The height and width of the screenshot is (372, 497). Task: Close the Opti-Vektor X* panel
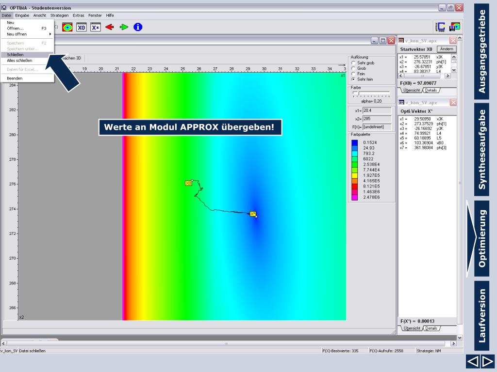point(453,102)
